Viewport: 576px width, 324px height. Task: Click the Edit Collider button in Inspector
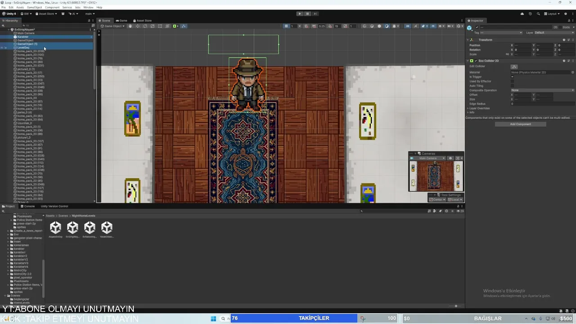pyautogui.click(x=514, y=67)
